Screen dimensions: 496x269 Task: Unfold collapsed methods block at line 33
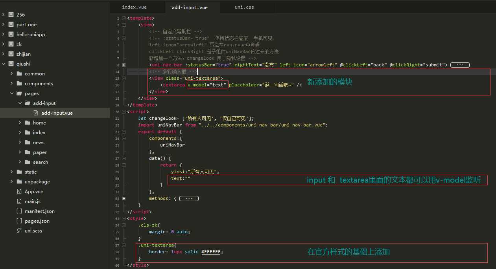[124, 198]
